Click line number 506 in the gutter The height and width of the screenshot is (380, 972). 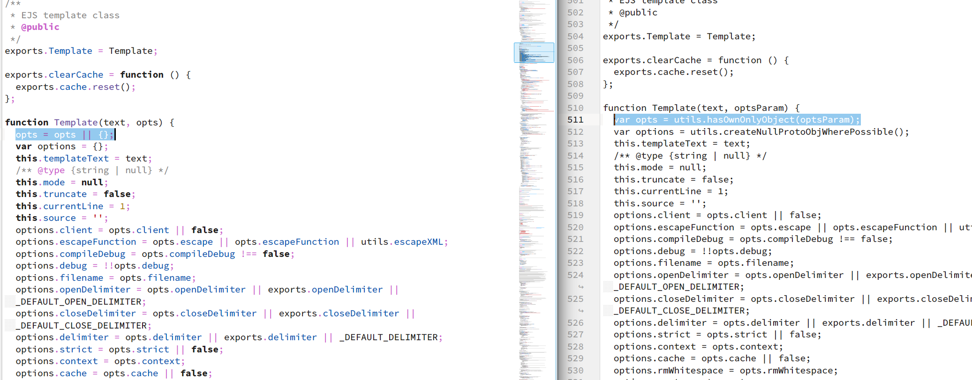(575, 60)
